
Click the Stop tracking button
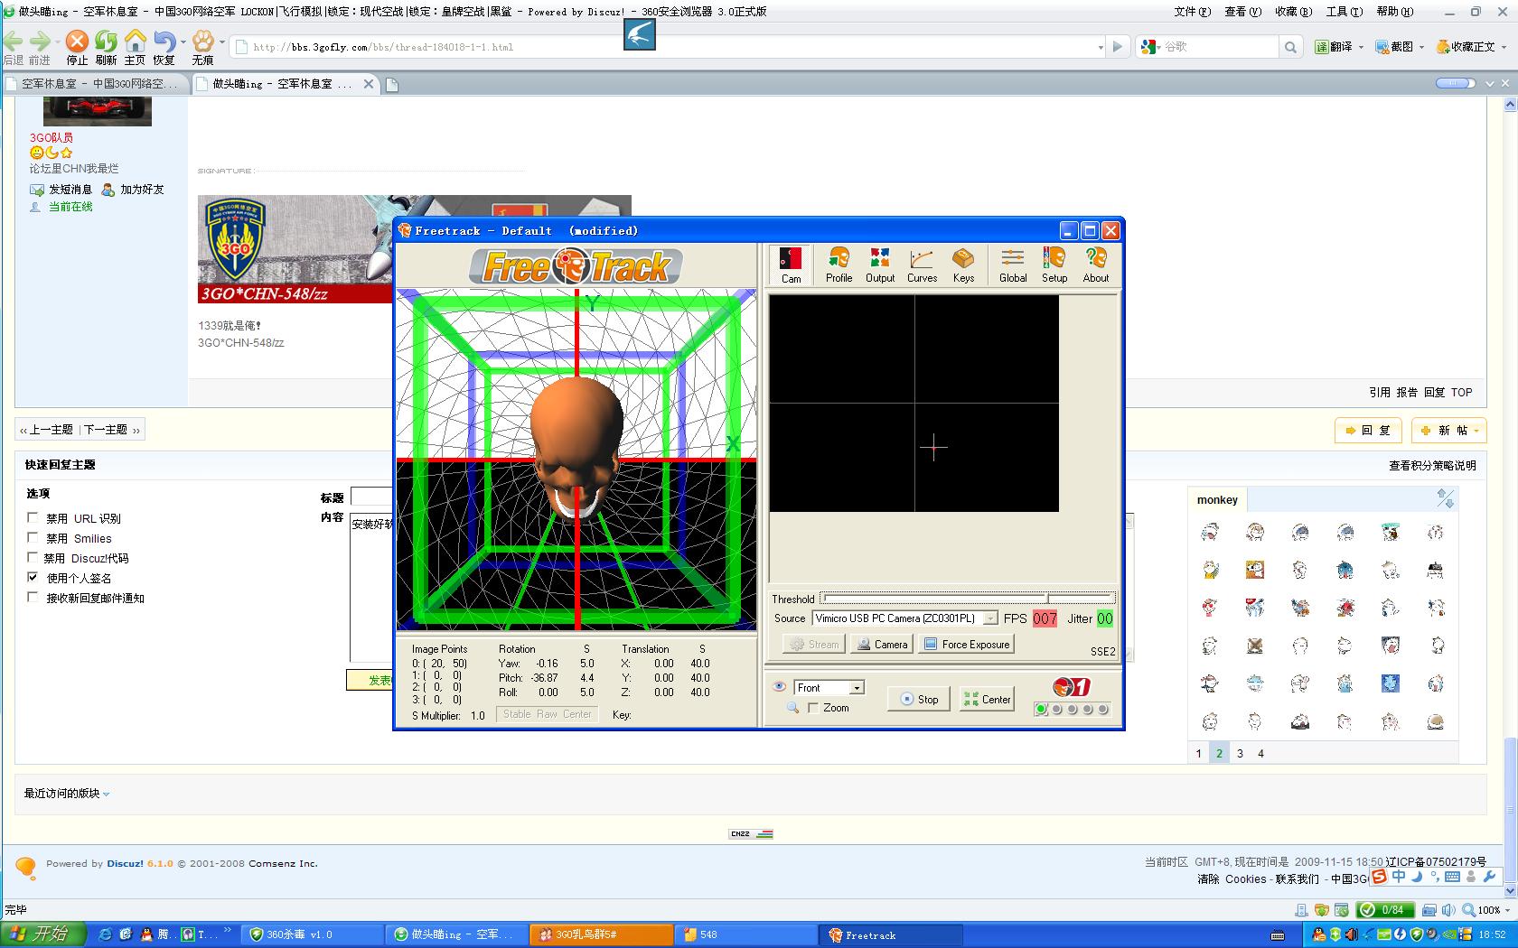click(919, 699)
